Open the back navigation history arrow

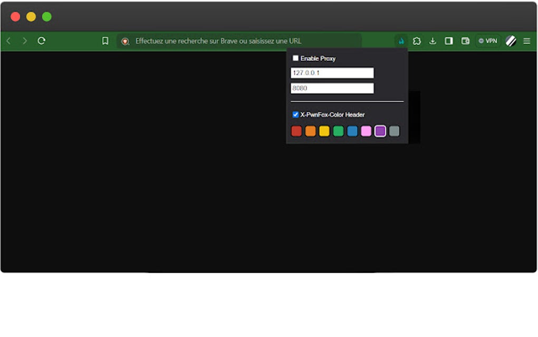[x=8, y=41]
